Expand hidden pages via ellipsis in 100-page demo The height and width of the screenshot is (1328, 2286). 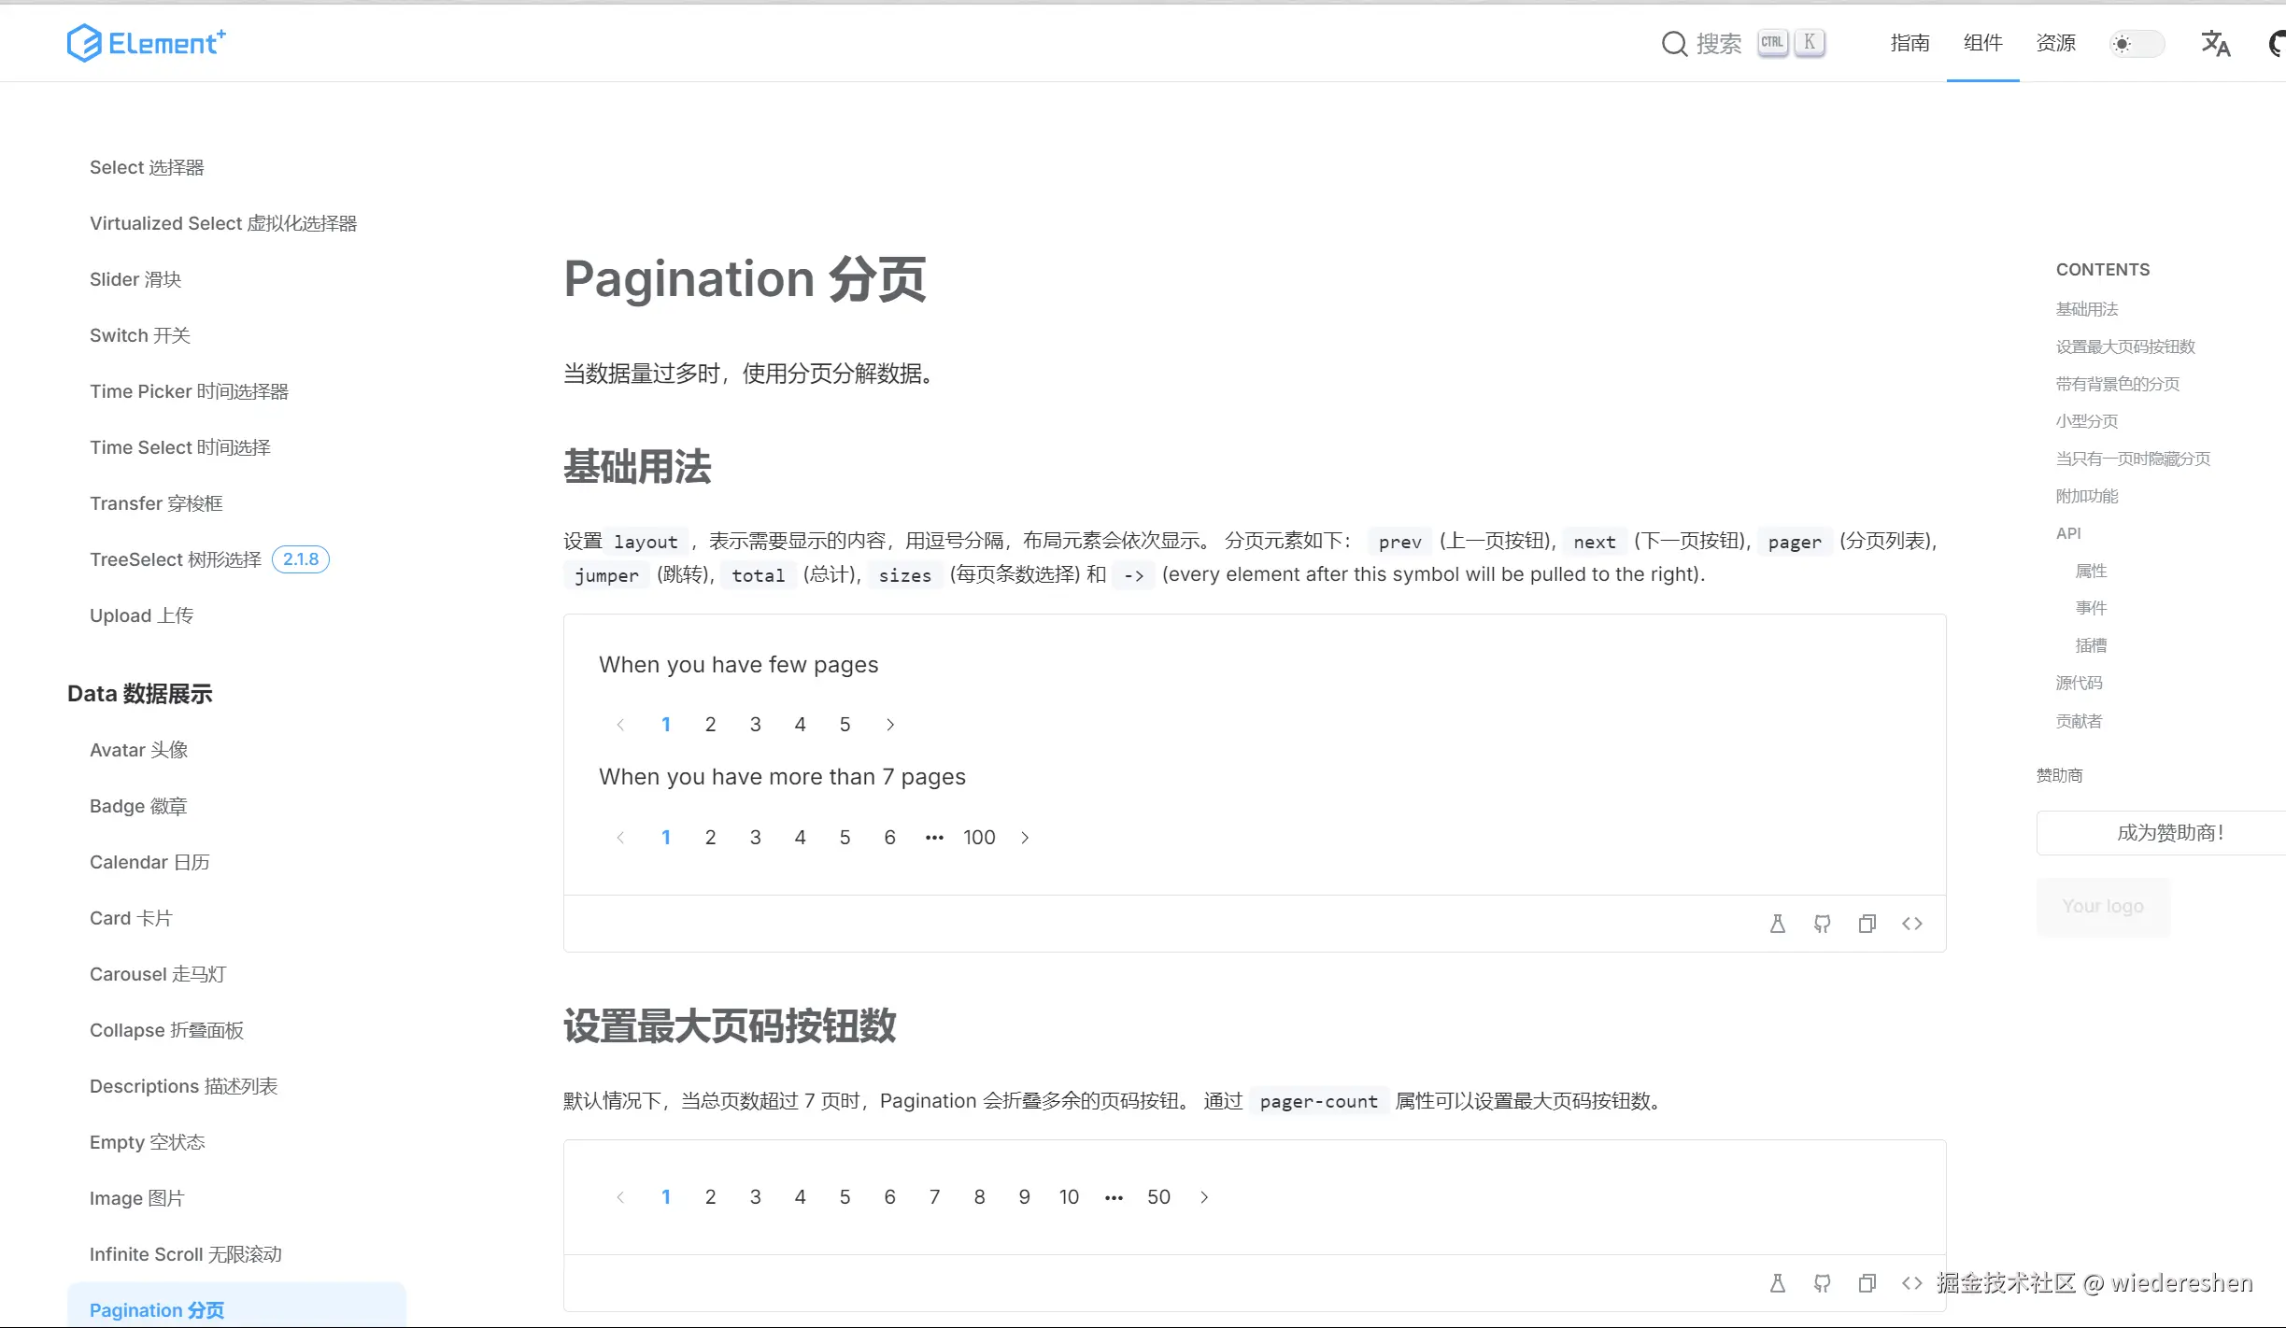[x=934, y=837]
